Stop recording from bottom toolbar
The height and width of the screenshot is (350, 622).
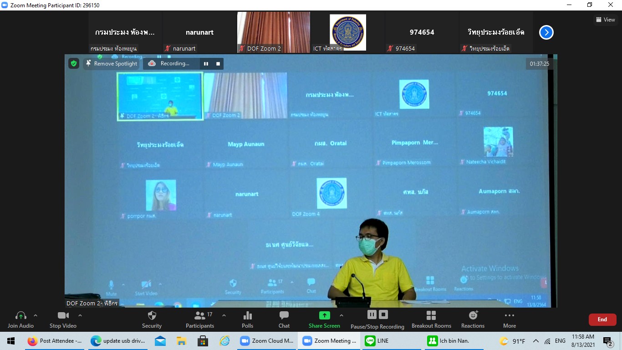pyautogui.click(x=383, y=314)
